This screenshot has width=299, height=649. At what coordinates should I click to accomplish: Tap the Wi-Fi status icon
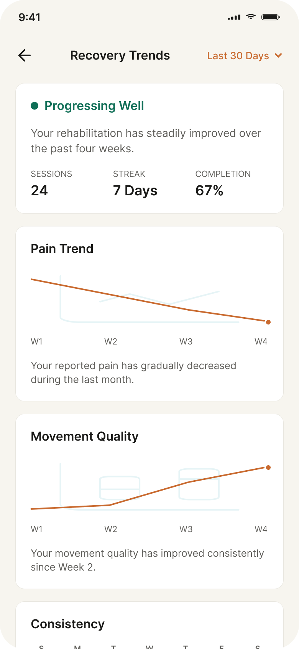pyautogui.click(x=251, y=17)
